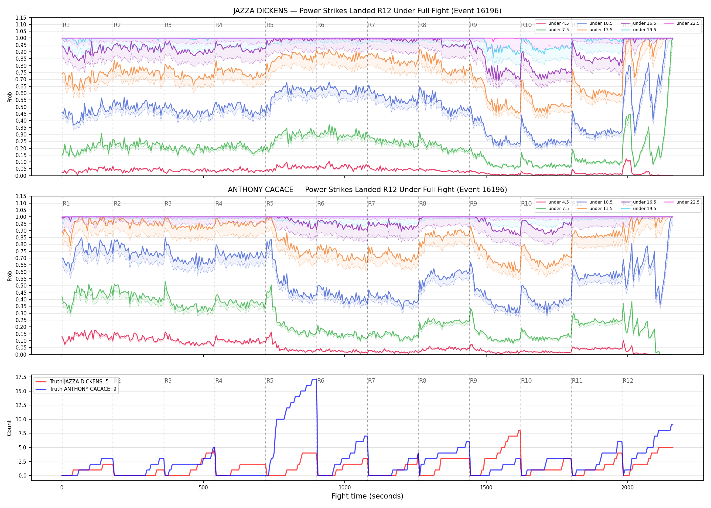
Task: Click the 'Fight time (seconds)' axis label
Action: point(367,496)
